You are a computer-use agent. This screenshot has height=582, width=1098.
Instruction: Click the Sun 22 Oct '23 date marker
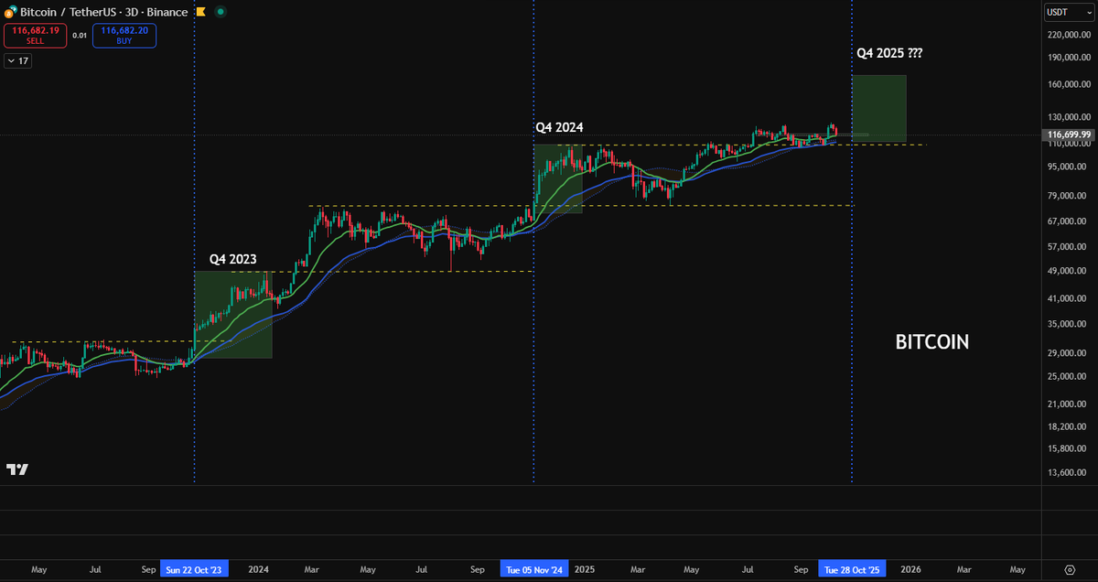(194, 568)
